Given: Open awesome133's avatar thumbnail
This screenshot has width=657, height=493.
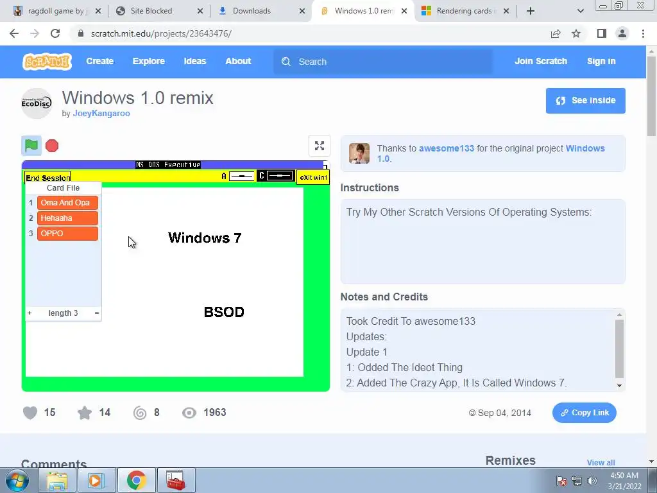Looking at the screenshot, I should pos(359,153).
